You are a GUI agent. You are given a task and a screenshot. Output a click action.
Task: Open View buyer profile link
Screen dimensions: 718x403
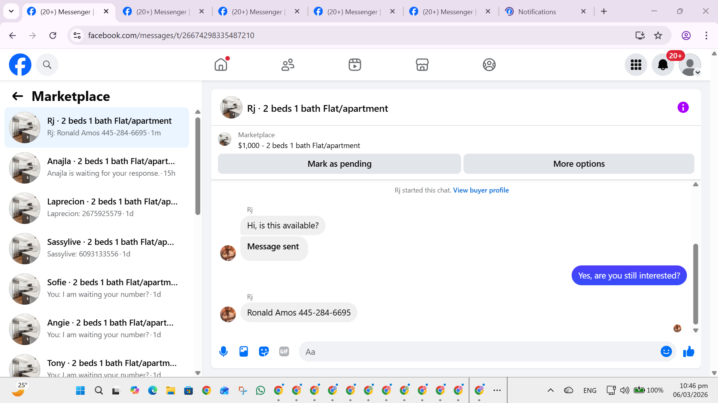[481, 190]
